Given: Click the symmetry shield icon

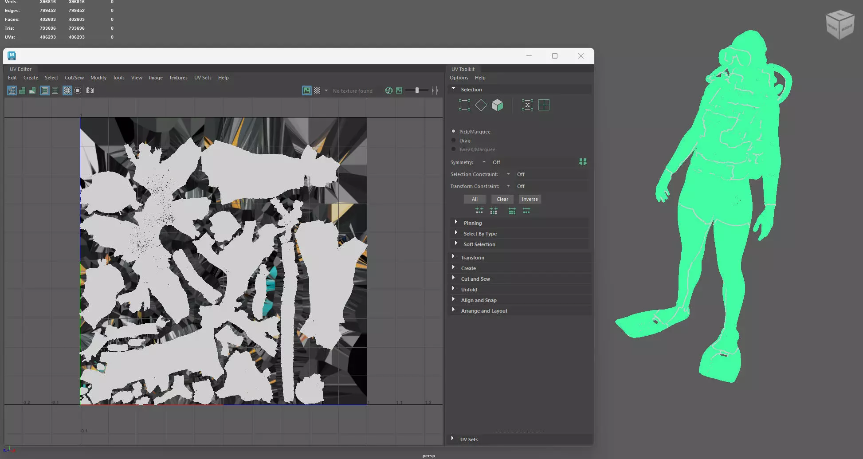Looking at the screenshot, I should point(583,162).
